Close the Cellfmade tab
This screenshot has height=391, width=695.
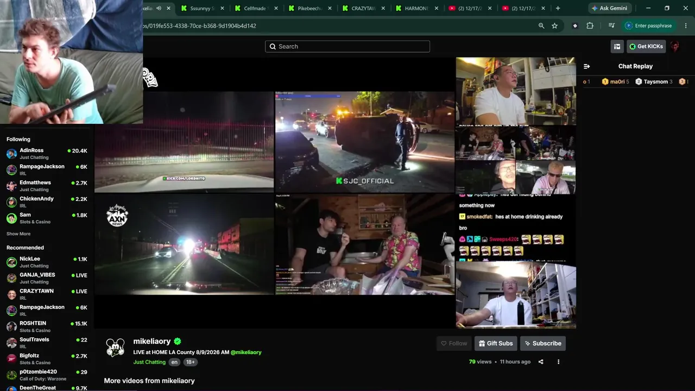276,8
